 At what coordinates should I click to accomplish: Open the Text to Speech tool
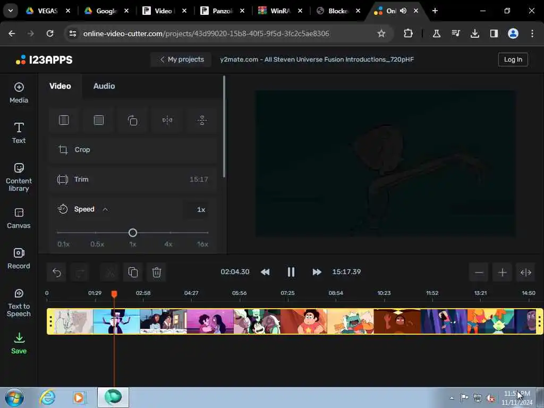pos(19,303)
